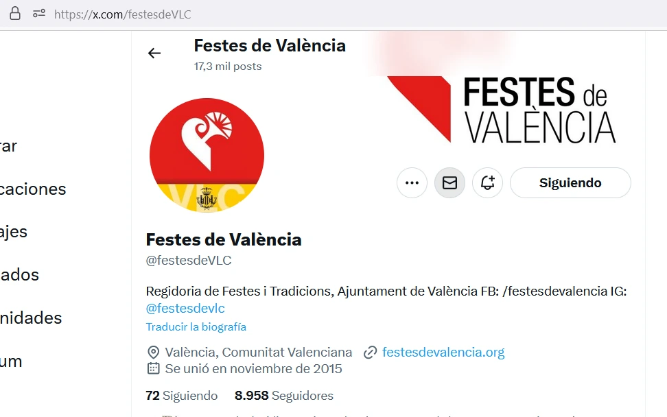Click the site lock icon in address bar
667x417 pixels.
click(x=15, y=14)
